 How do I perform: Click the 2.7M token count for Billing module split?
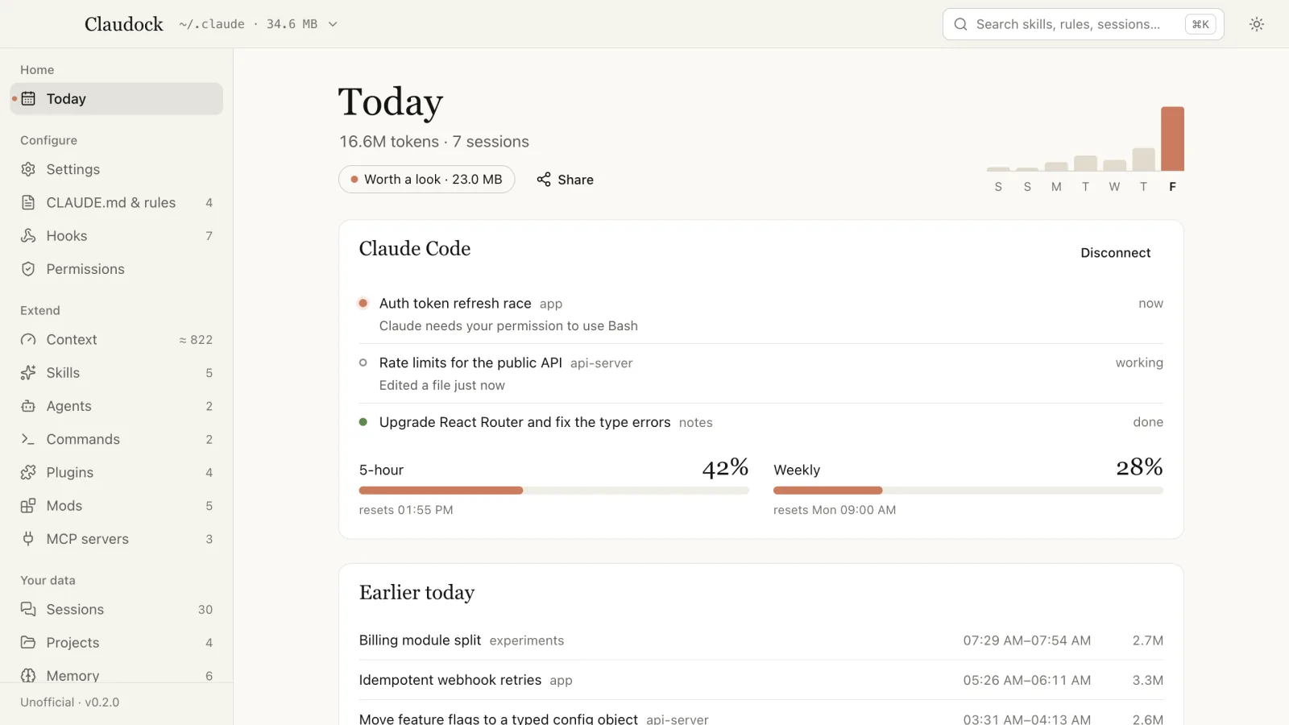(x=1148, y=640)
